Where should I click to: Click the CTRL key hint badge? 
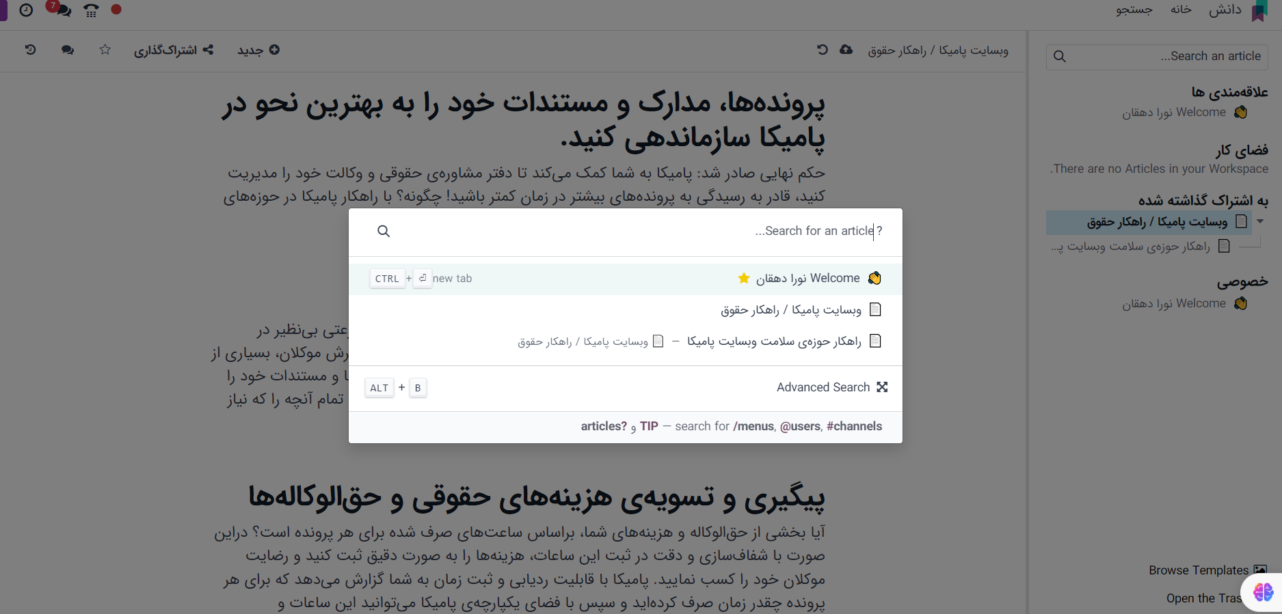click(x=387, y=279)
